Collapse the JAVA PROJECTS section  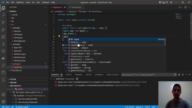pos(8,86)
